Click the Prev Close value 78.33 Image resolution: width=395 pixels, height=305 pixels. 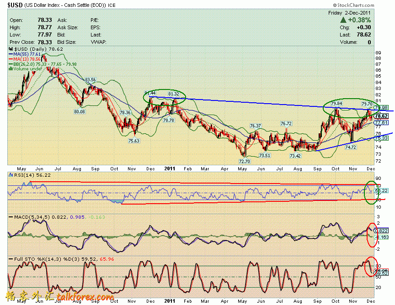(45, 42)
